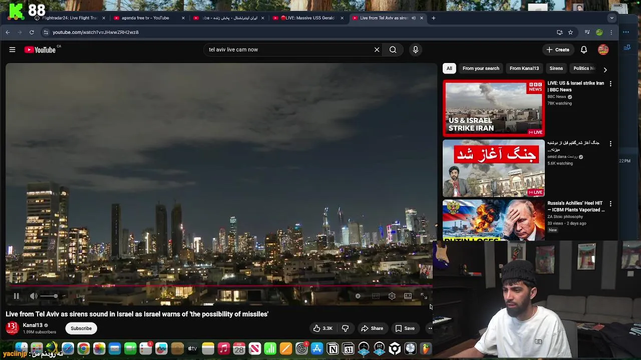
Task: Open the Photos app from the Dock
Action: [99, 348]
